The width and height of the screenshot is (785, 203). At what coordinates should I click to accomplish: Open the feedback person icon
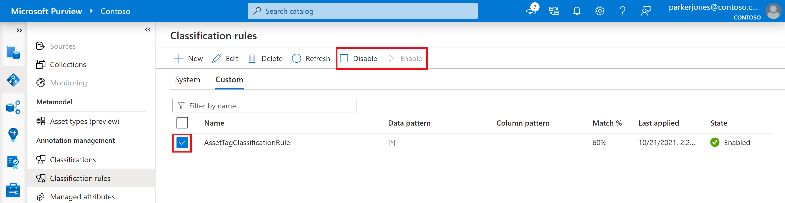click(645, 11)
